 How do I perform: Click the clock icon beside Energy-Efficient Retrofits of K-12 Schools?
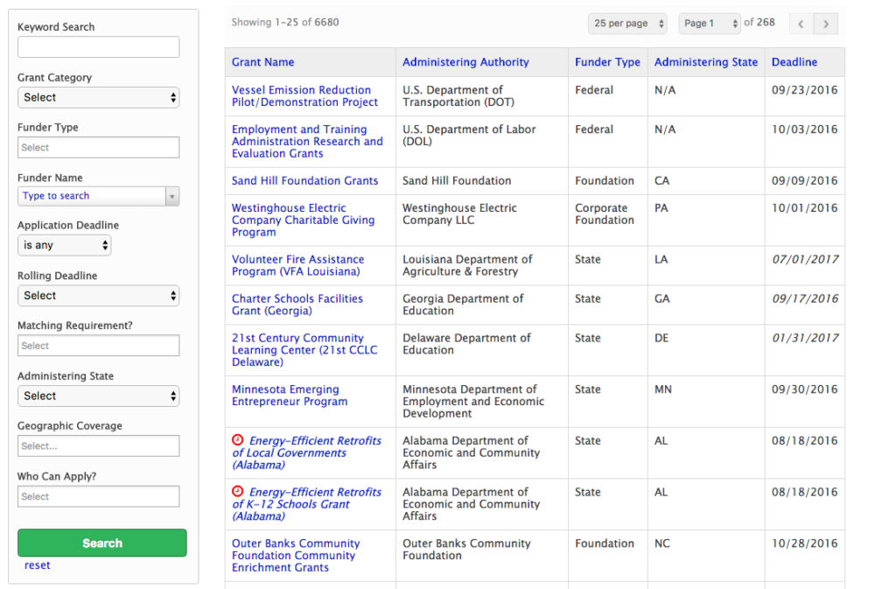tap(238, 491)
